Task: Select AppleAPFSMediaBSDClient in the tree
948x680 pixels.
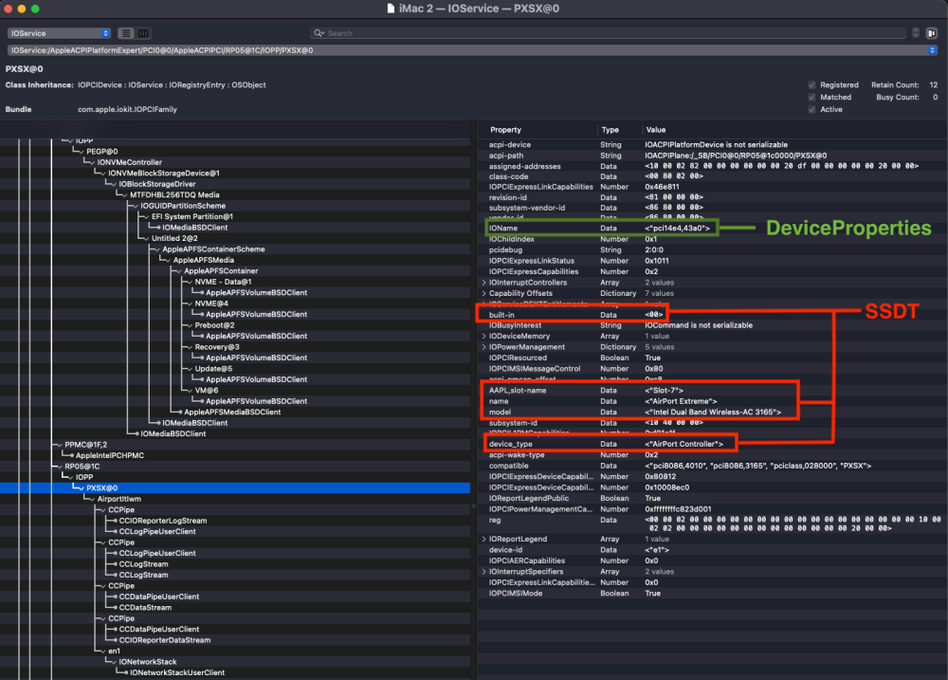Action: pyautogui.click(x=232, y=412)
